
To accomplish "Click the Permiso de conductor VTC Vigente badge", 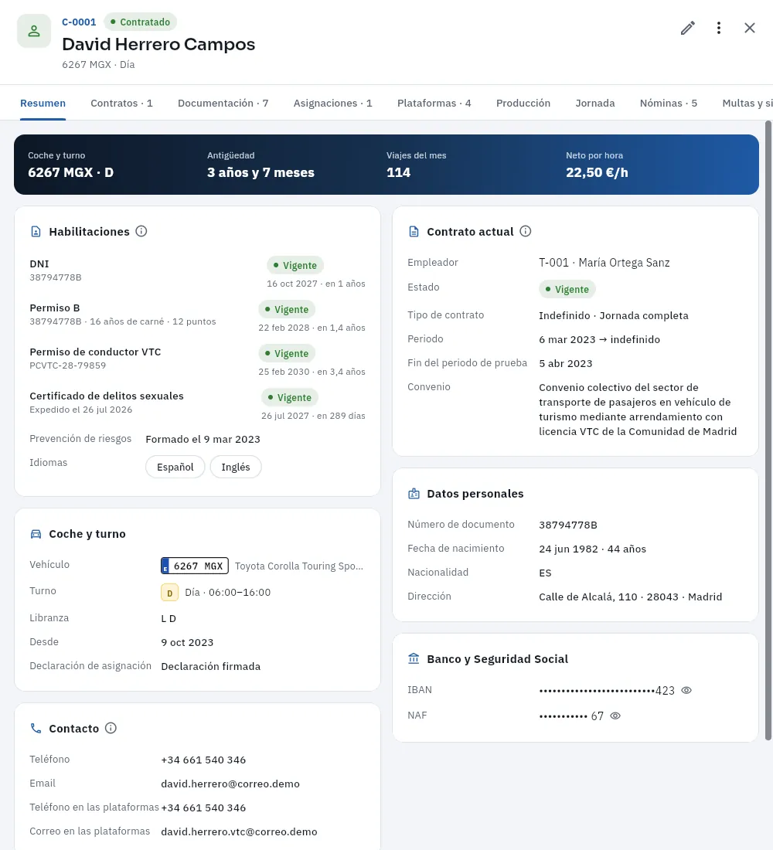I will click(x=287, y=353).
